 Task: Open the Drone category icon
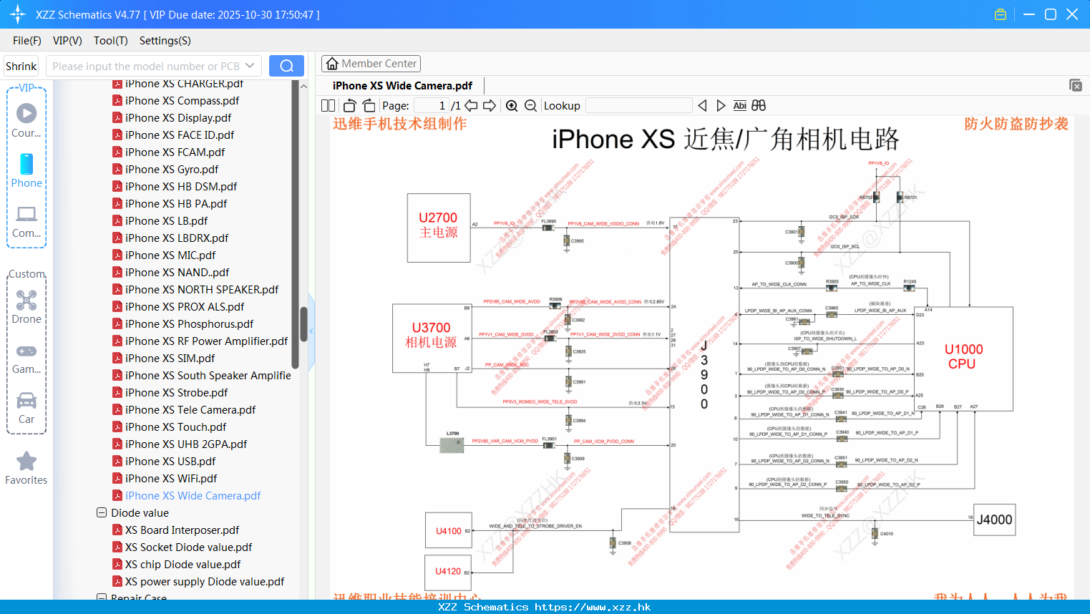click(26, 300)
